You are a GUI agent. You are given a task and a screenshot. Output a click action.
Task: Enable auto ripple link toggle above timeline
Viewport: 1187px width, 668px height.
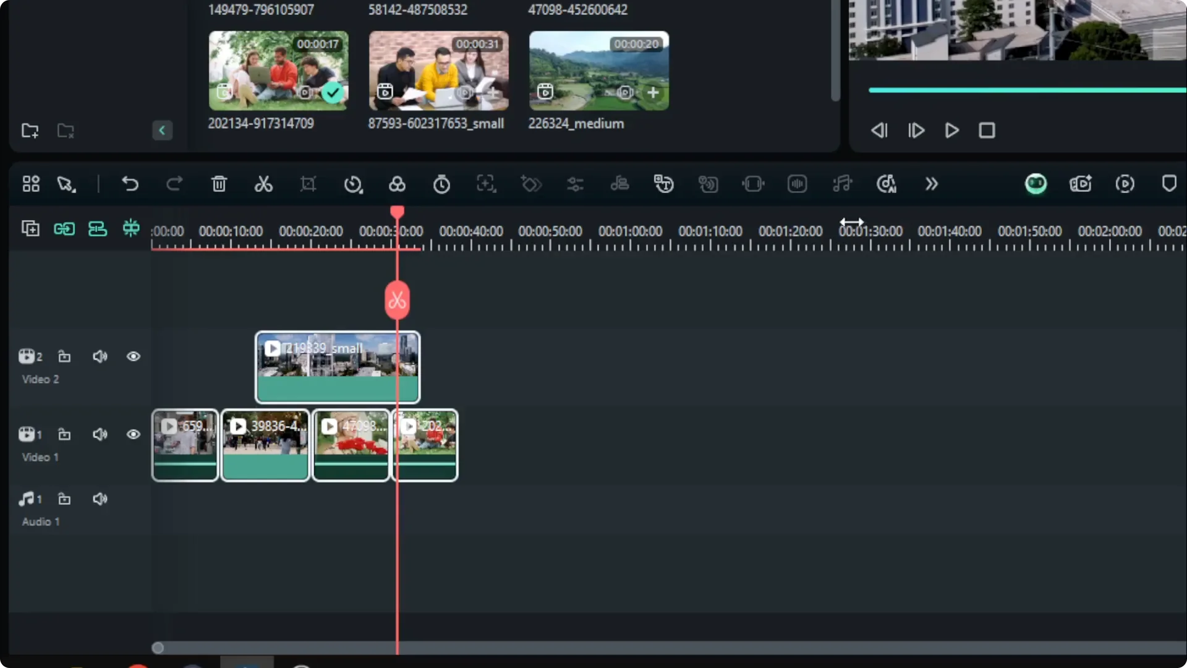[64, 229]
